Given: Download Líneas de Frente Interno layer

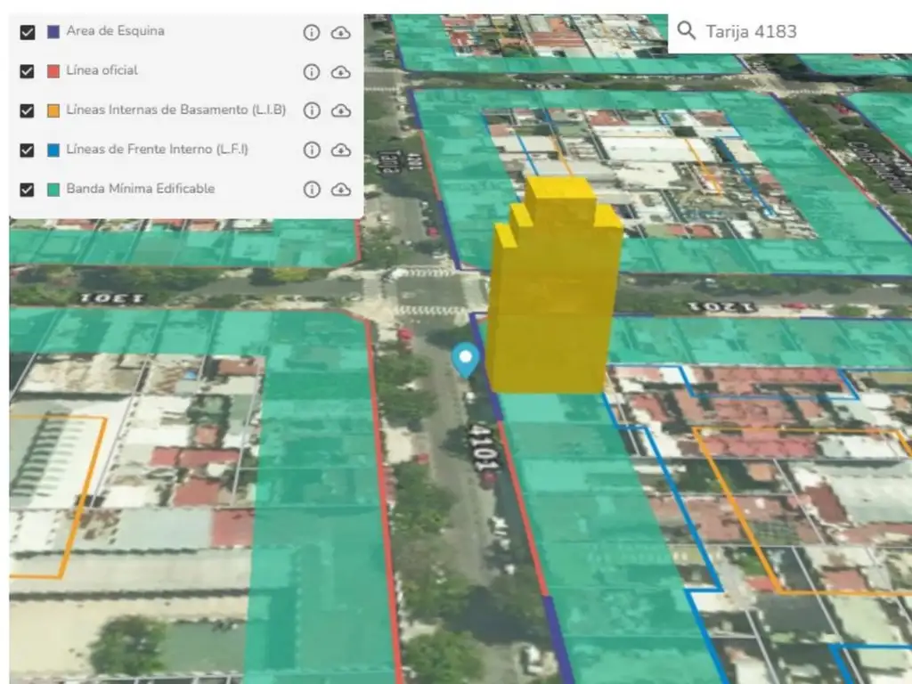Looking at the screenshot, I should coord(340,150).
